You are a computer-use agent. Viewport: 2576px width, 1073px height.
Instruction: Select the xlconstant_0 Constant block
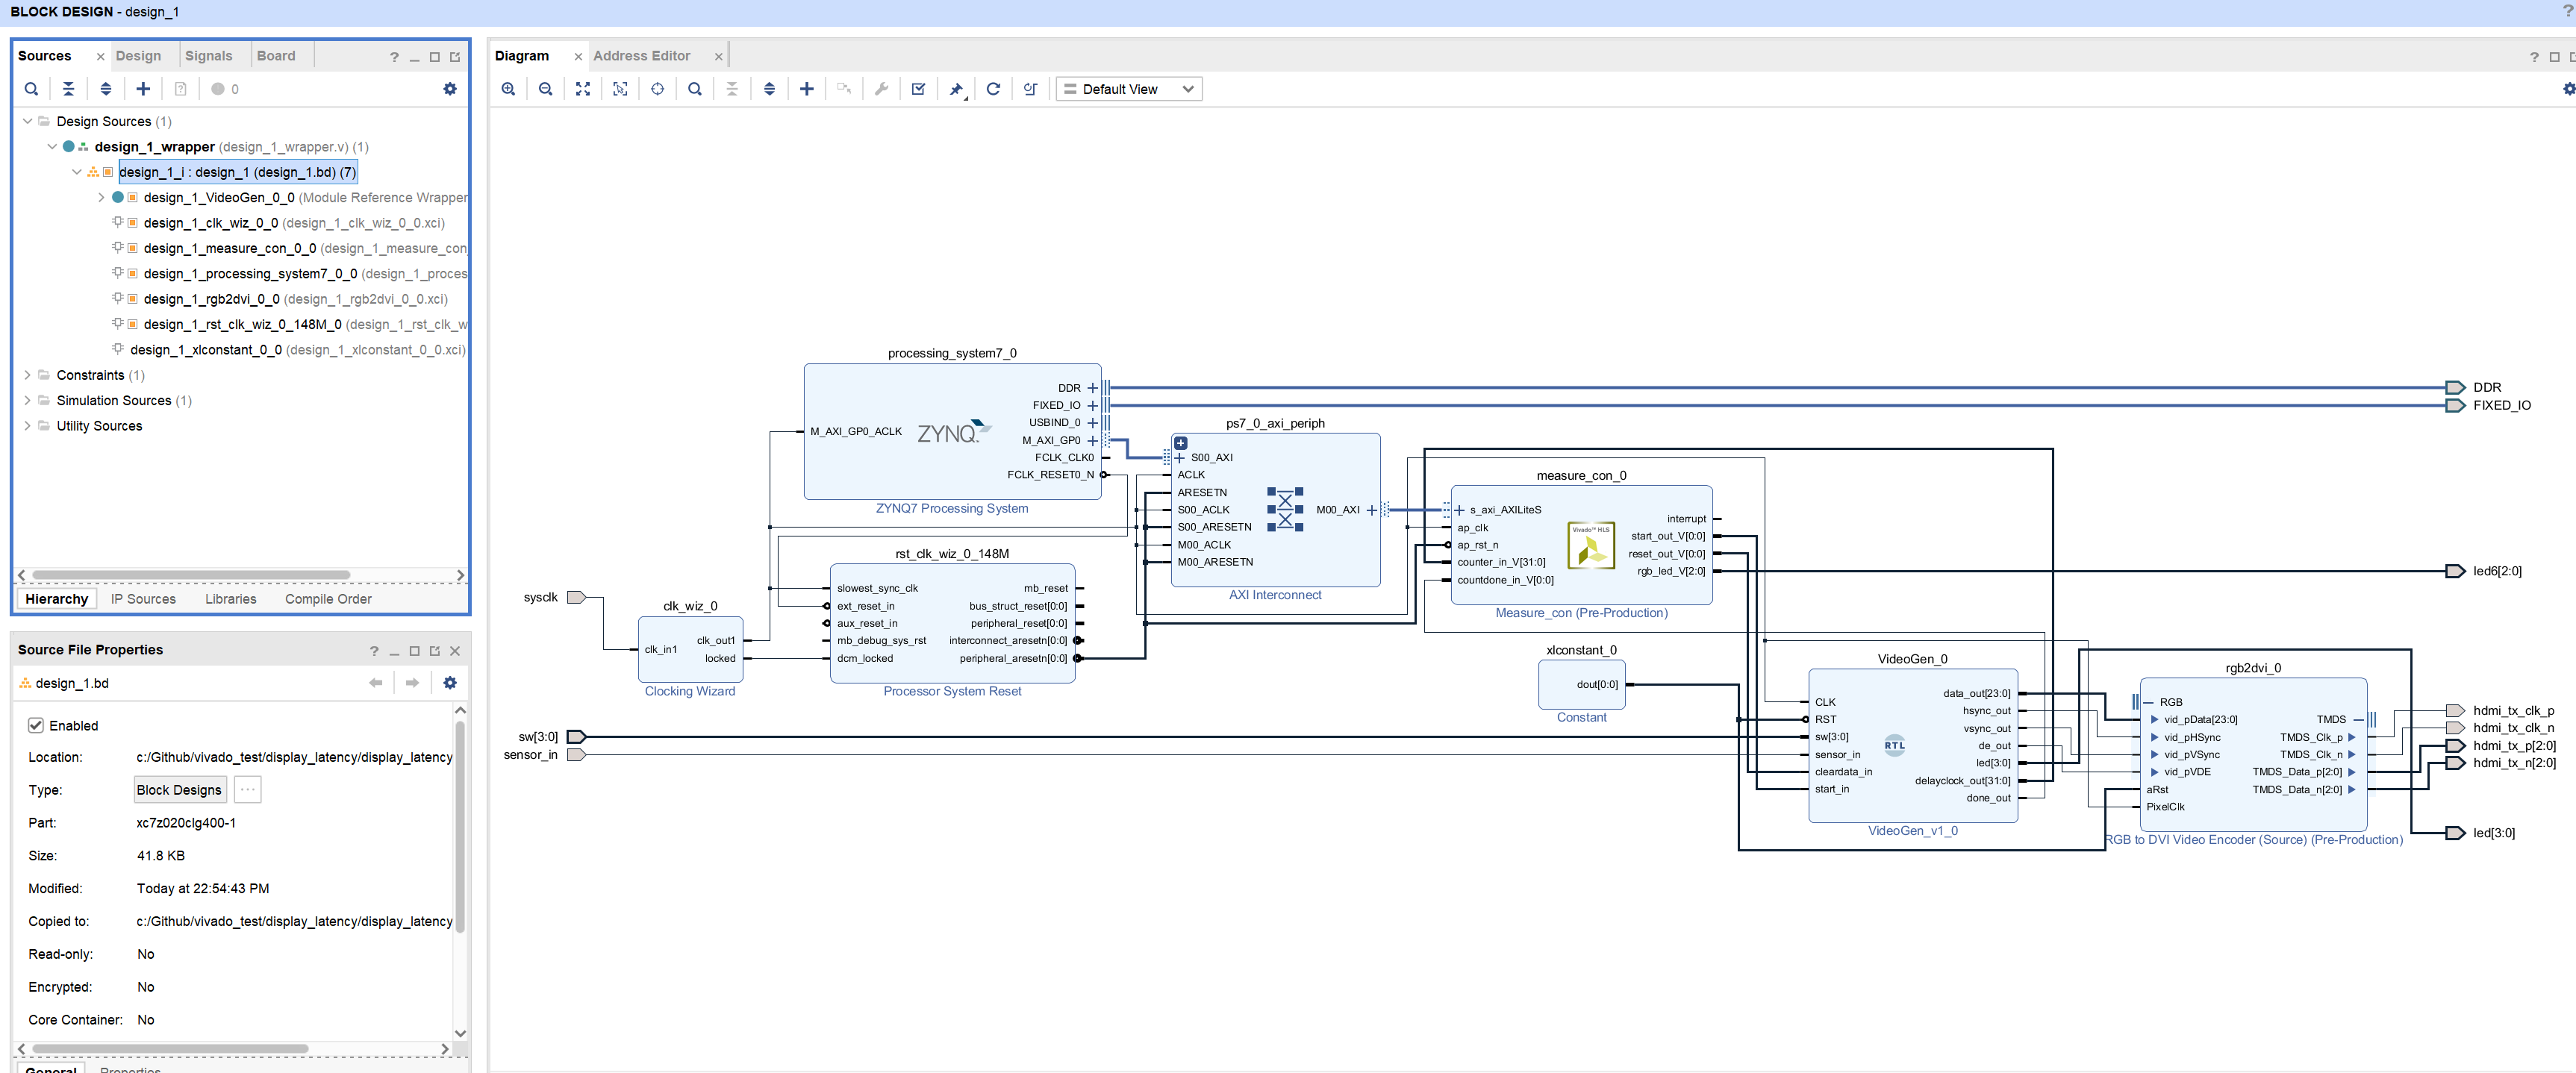pyautogui.click(x=1581, y=684)
